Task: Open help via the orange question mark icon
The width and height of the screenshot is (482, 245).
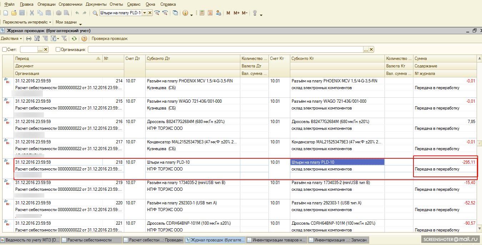Action: point(84,39)
